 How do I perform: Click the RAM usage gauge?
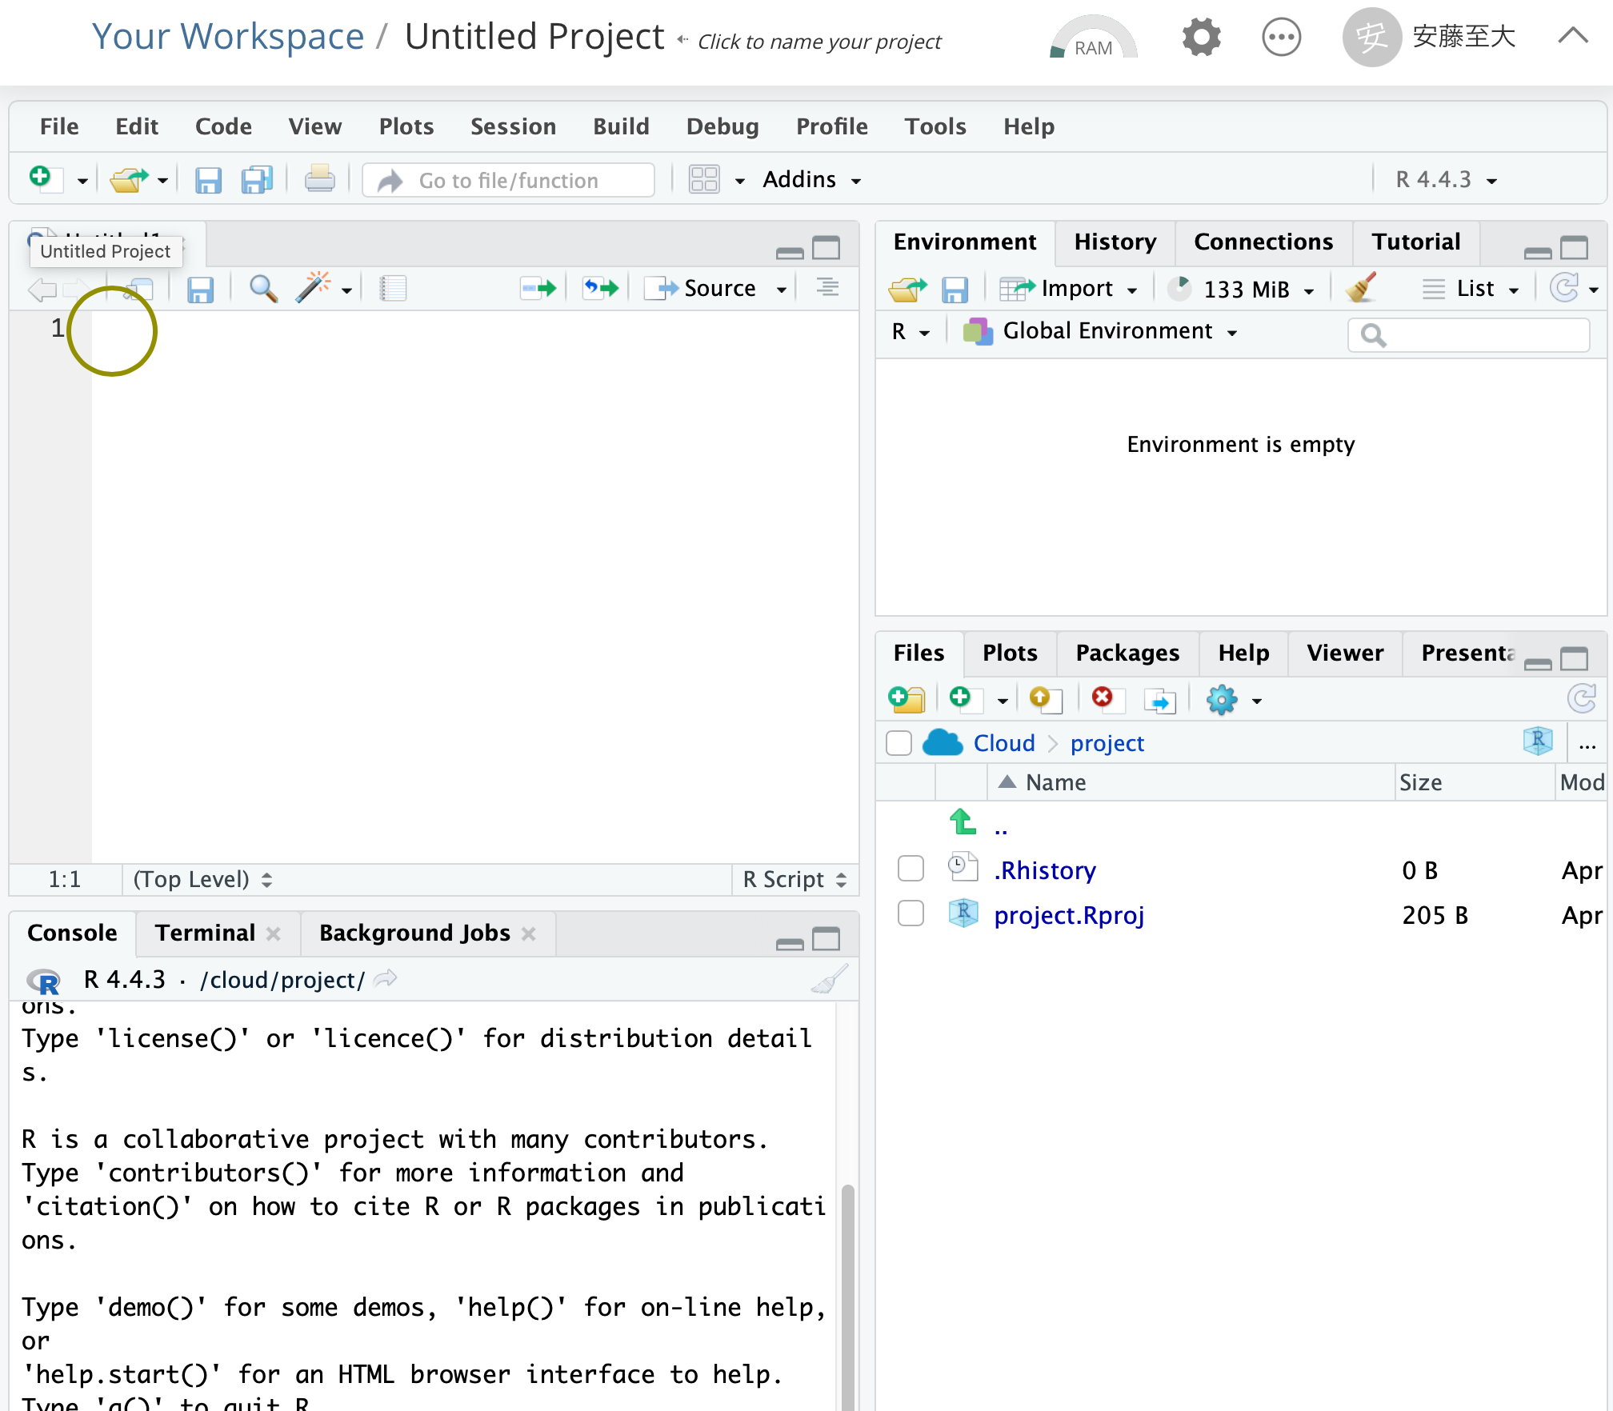pyautogui.click(x=1093, y=40)
